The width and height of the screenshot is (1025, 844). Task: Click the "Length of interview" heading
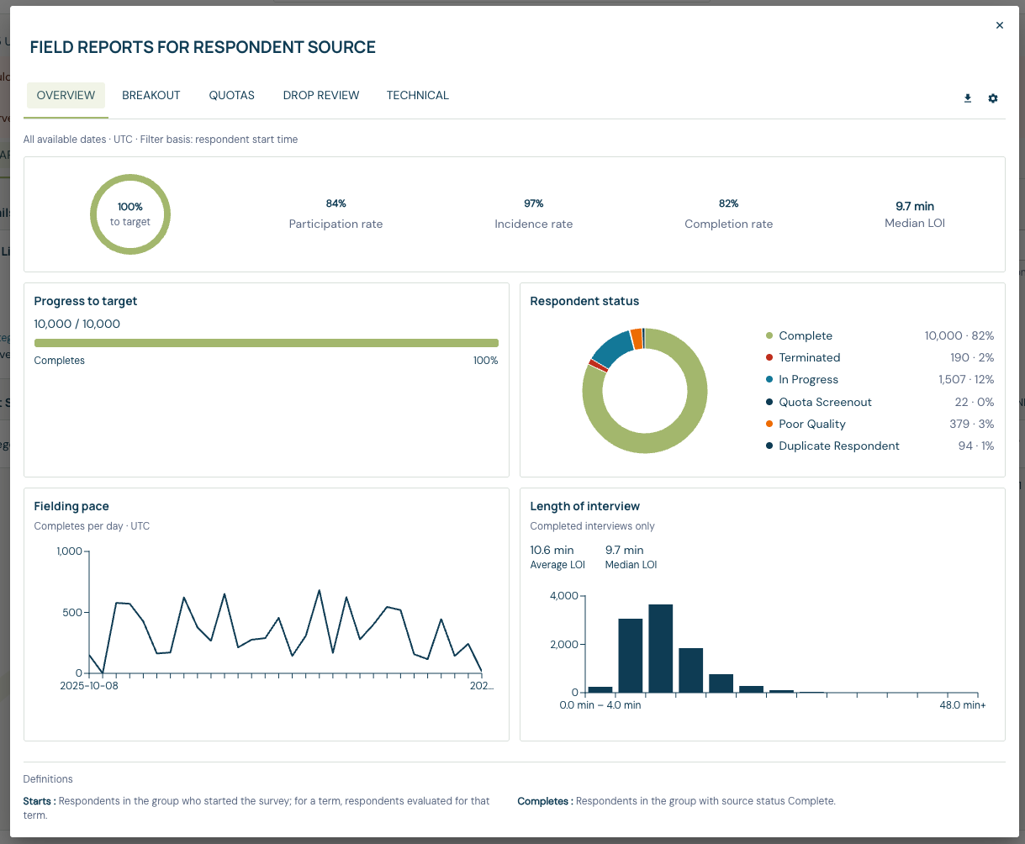point(585,506)
